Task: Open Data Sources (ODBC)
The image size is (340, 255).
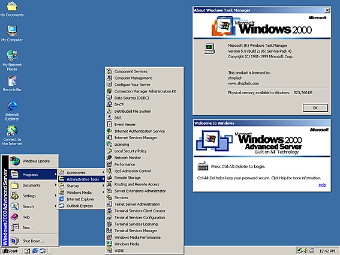Action: pos(145,98)
